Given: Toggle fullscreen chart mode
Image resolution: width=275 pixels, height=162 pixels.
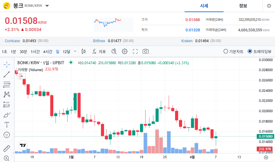Looking at the screenshot, I should point(135,52).
